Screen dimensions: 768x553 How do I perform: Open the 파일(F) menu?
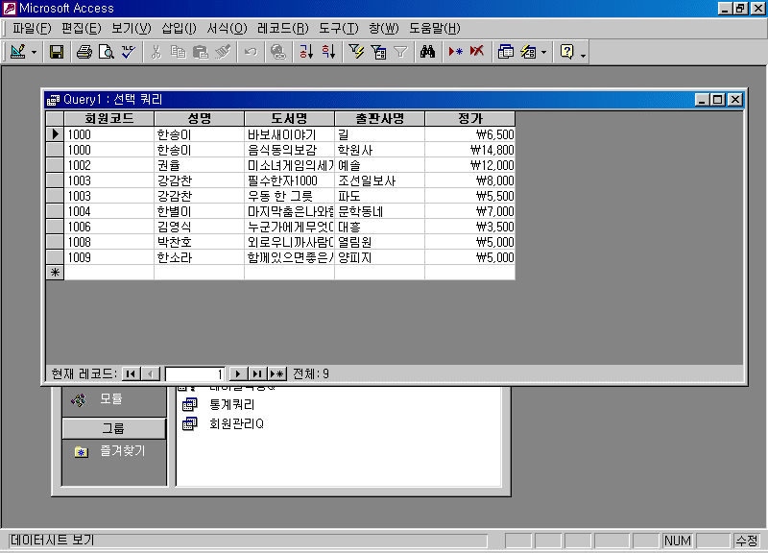[x=32, y=29]
